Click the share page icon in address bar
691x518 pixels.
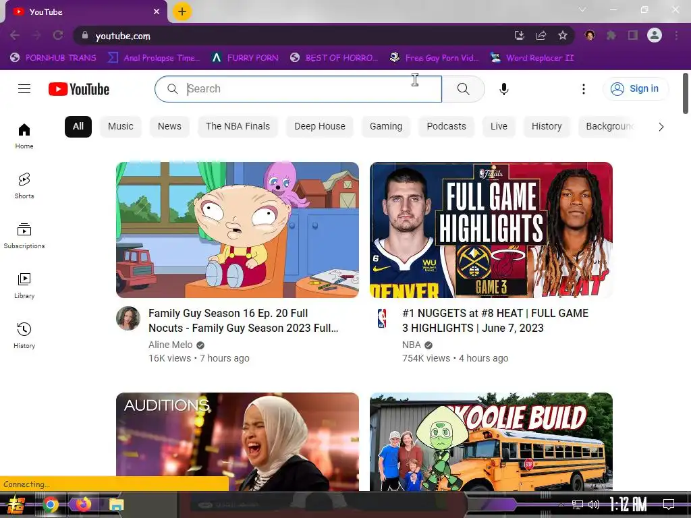click(541, 35)
